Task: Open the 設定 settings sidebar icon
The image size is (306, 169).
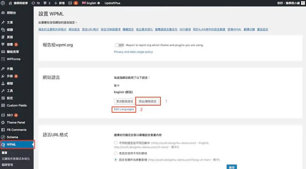Action: (x=3, y=98)
